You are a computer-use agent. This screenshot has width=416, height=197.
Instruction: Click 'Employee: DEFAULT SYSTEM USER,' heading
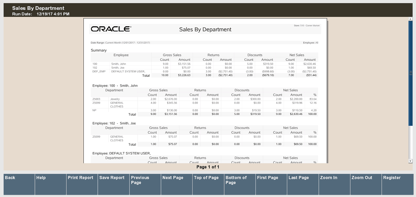[122, 153]
